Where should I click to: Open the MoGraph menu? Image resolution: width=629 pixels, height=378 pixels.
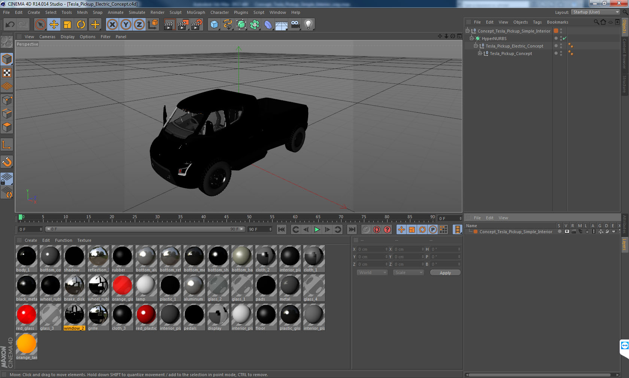click(x=196, y=12)
